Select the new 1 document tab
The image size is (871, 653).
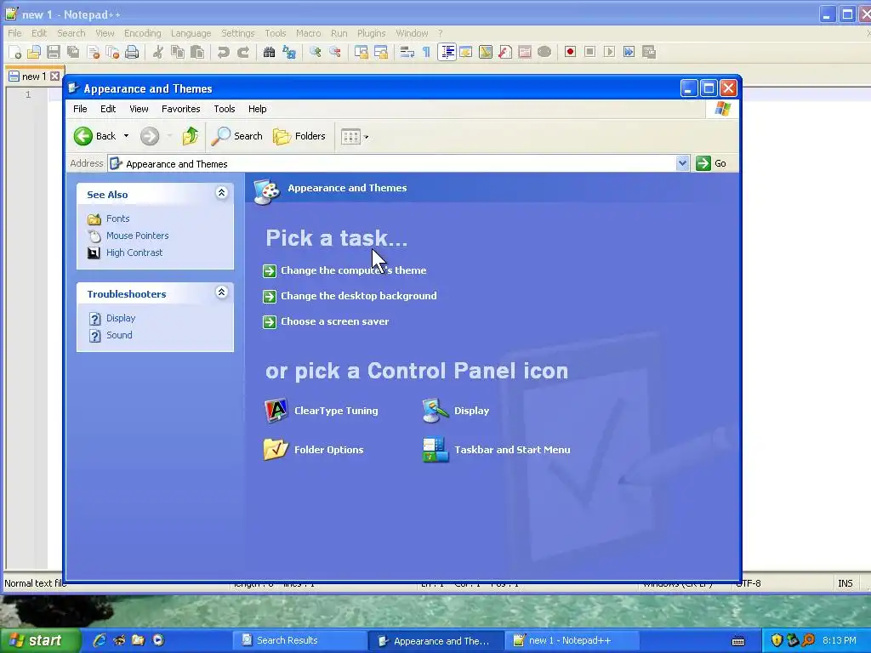pos(34,77)
